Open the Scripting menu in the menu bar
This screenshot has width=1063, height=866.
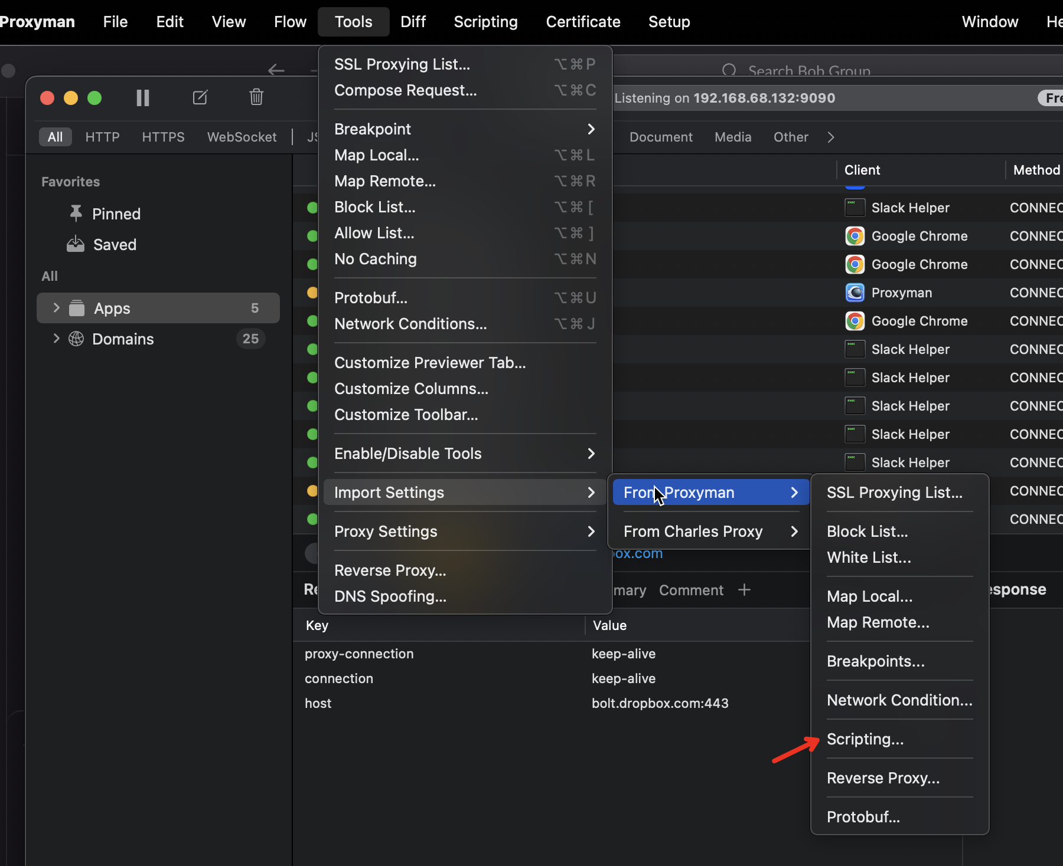pyautogui.click(x=485, y=22)
